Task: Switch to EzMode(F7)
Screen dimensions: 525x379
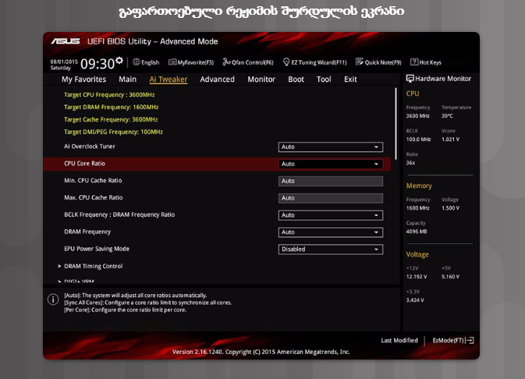Action: tap(452, 341)
